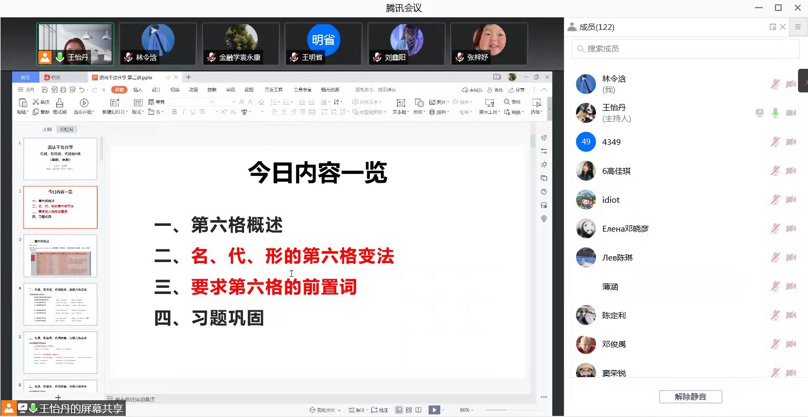Click the Not Synced (未同步) cloud button
This screenshot has height=417, width=808.
[472, 90]
